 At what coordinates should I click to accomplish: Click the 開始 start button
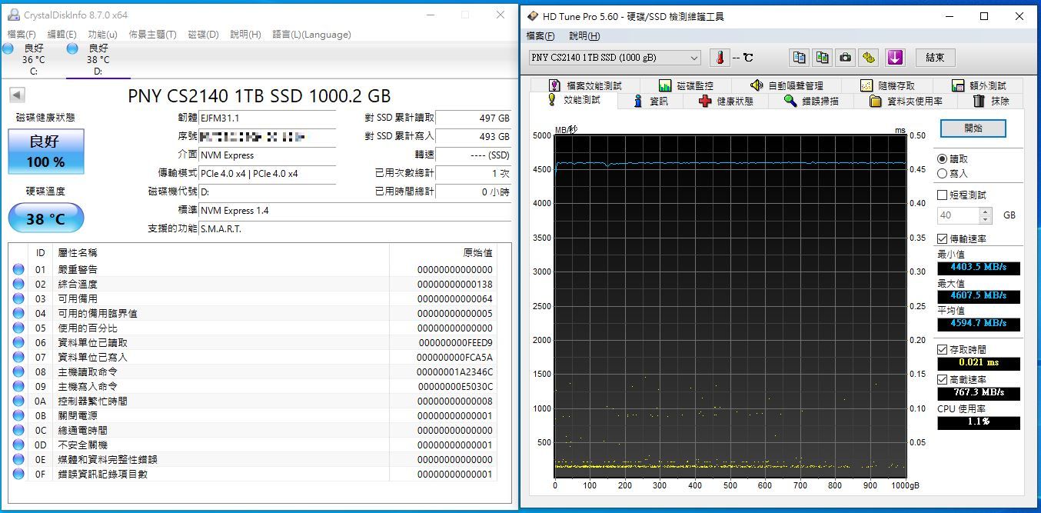973,128
